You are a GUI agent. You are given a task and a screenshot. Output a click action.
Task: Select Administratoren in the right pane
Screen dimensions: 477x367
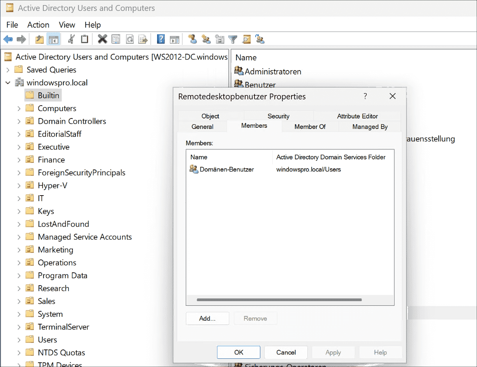click(273, 71)
